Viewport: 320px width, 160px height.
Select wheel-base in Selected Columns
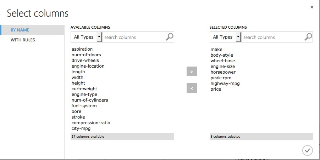(x=223, y=61)
